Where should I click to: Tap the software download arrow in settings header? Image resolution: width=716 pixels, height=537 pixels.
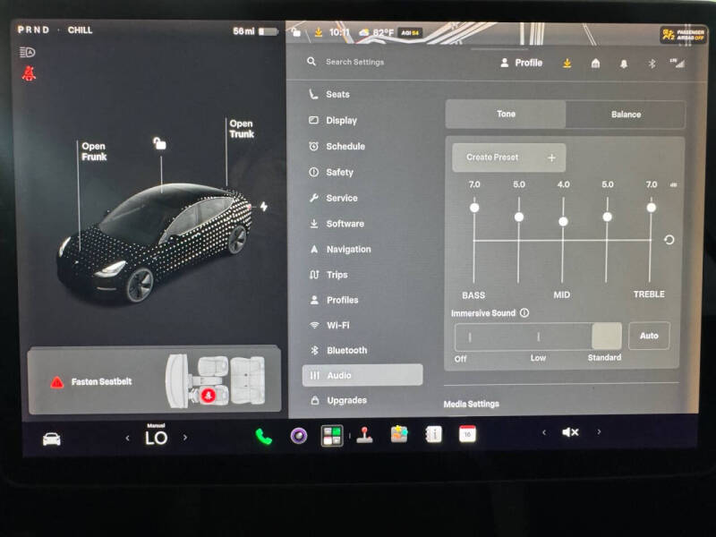click(567, 63)
